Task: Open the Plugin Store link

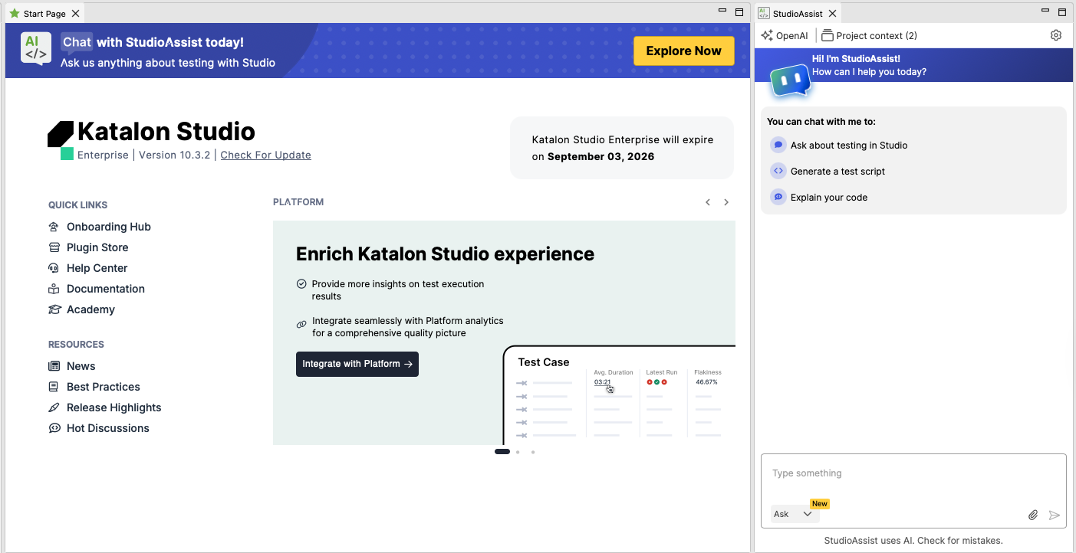Action: pos(97,247)
